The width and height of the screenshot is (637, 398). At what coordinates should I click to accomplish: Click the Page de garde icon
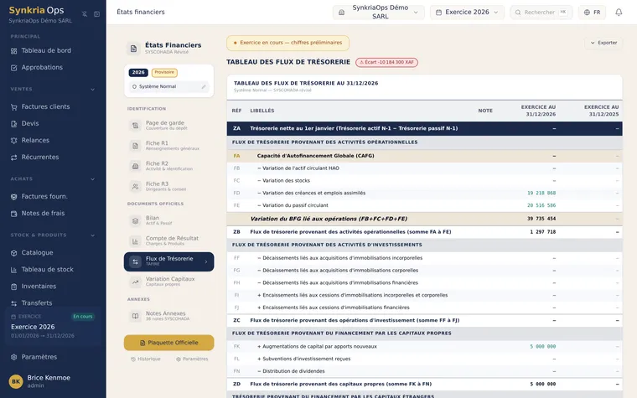(135, 126)
